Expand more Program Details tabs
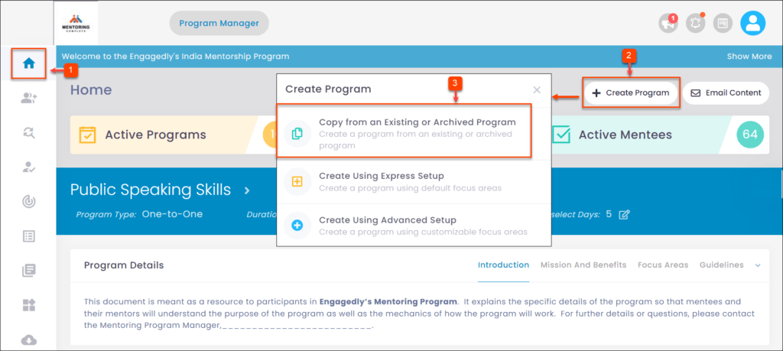This screenshot has height=351, width=783. (x=758, y=265)
